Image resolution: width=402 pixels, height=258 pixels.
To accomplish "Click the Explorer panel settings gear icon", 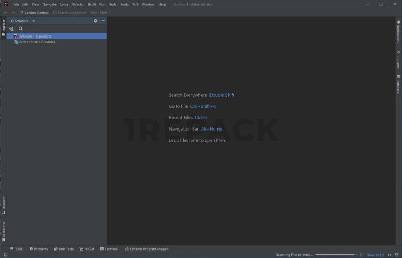I will (x=95, y=21).
